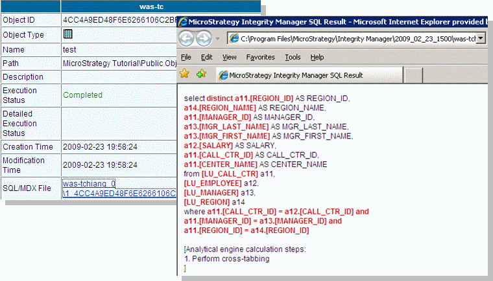Click the Name value 'test'
The height and width of the screenshot is (281, 493).
(69, 50)
